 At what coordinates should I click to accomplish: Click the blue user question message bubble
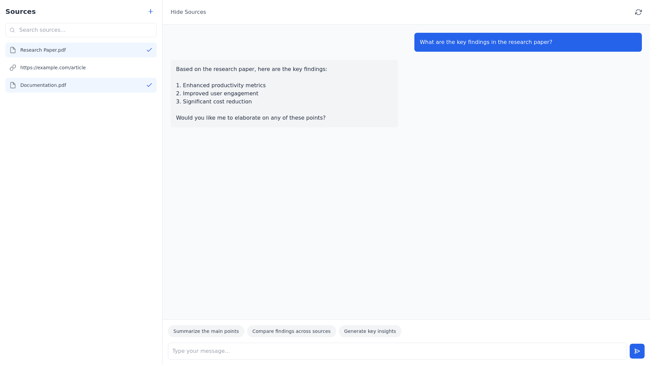pos(527,42)
